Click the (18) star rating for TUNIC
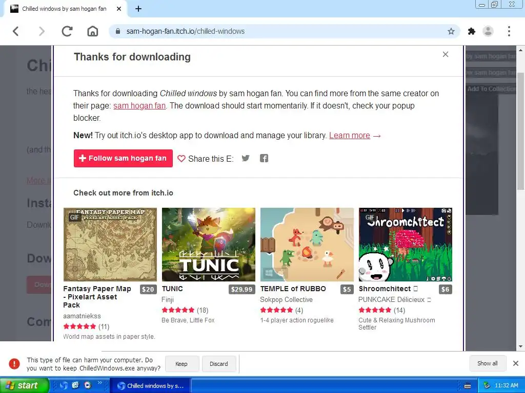The width and height of the screenshot is (525, 393). point(185,310)
